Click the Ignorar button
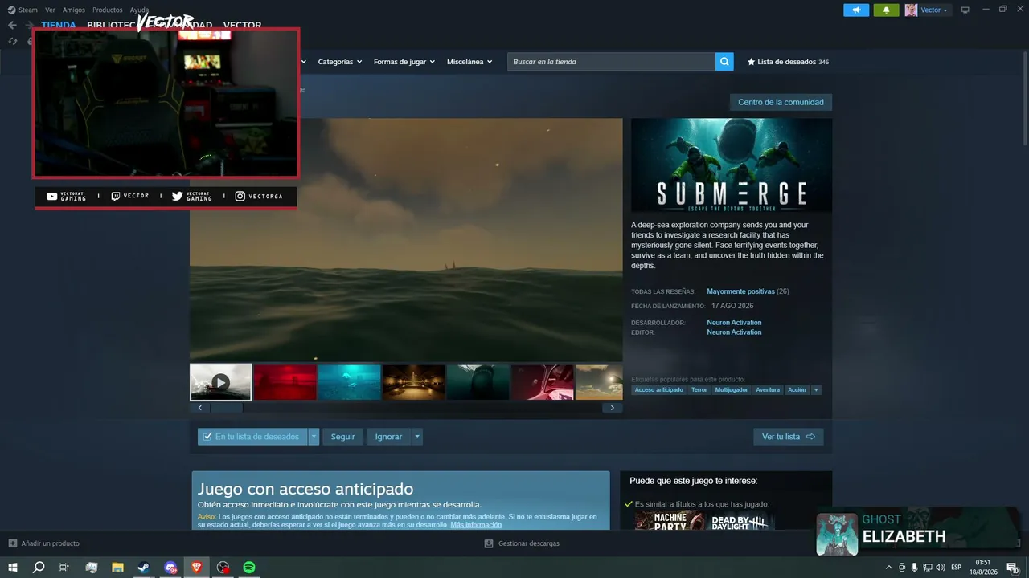The width and height of the screenshot is (1029, 578). [x=388, y=437]
